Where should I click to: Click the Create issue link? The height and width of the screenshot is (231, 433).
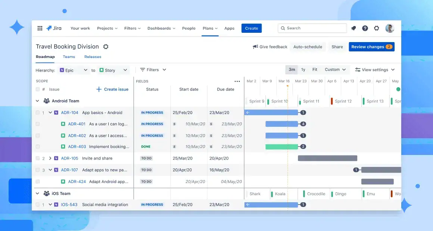[112, 89]
